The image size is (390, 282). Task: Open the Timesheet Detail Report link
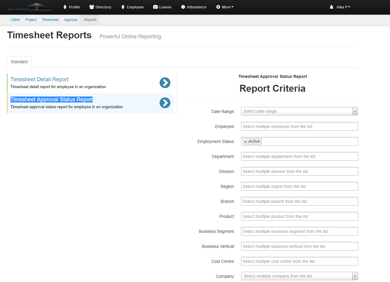point(39,79)
